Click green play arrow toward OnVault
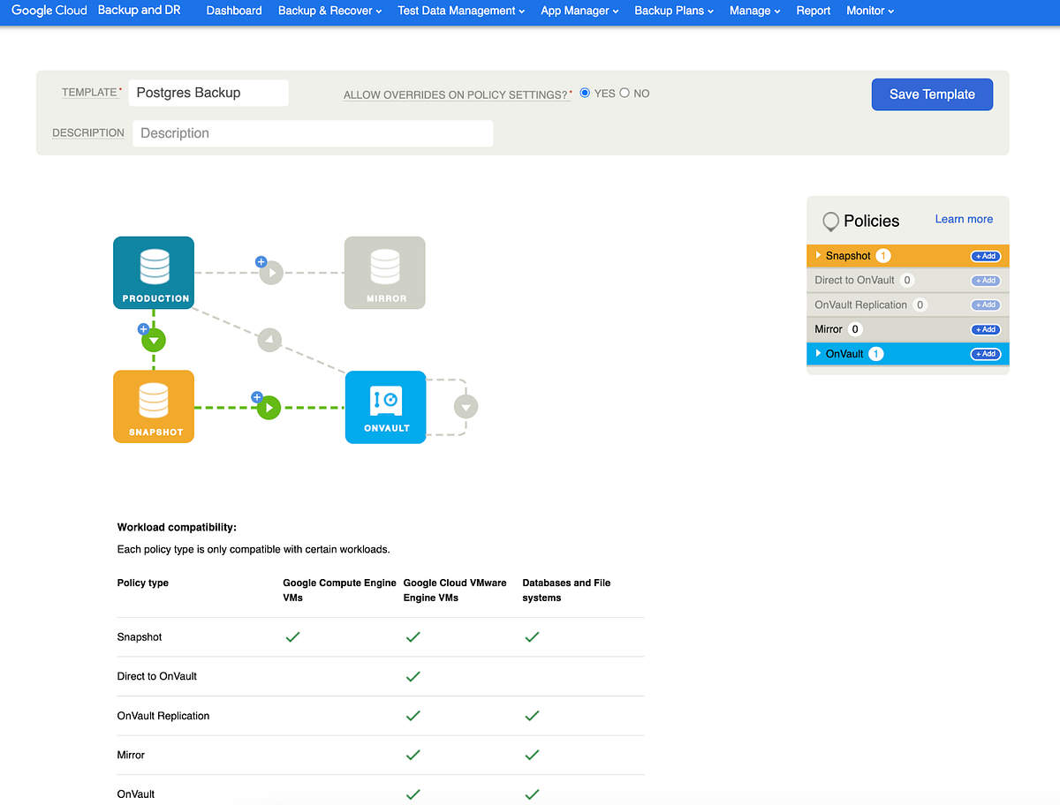Viewport: 1060px width, 805px height. [x=269, y=408]
